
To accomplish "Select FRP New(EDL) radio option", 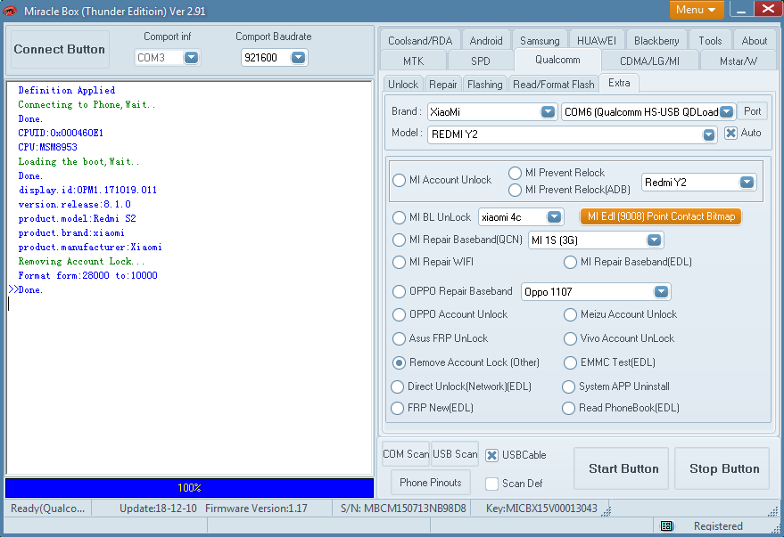I will (398, 408).
